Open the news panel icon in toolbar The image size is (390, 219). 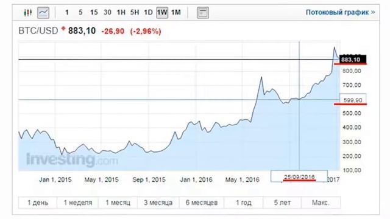tap(203, 12)
